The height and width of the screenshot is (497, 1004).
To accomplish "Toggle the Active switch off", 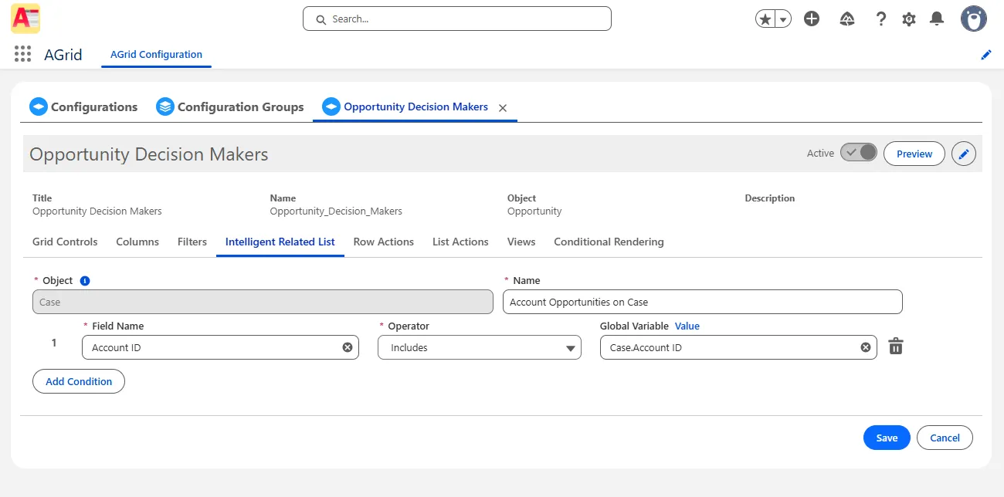I will pos(858,153).
